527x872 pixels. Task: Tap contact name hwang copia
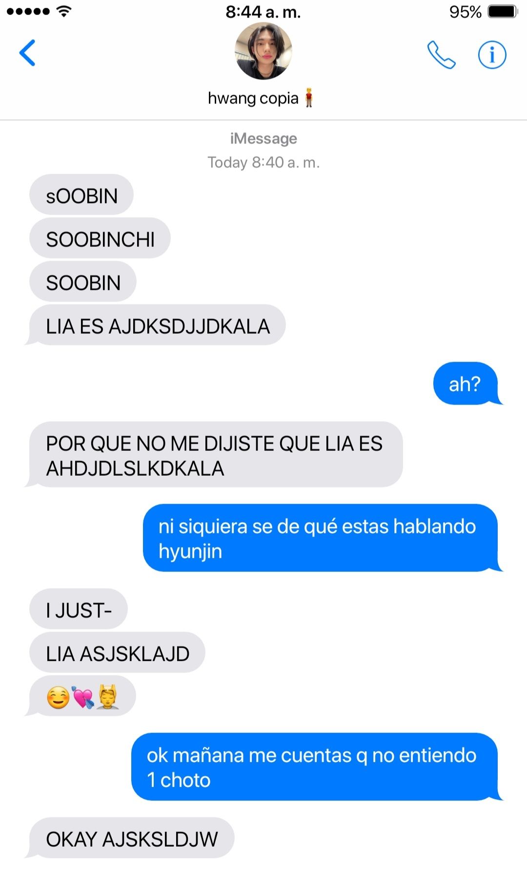[253, 98]
